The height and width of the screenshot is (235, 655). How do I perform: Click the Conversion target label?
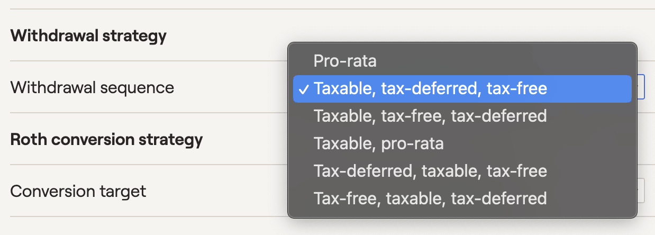[x=78, y=191]
